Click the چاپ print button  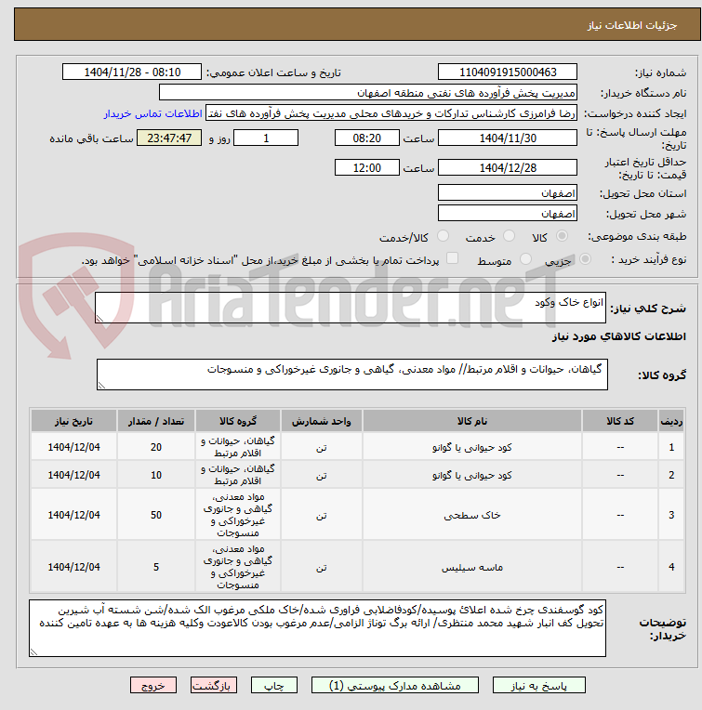(x=274, y=686)
